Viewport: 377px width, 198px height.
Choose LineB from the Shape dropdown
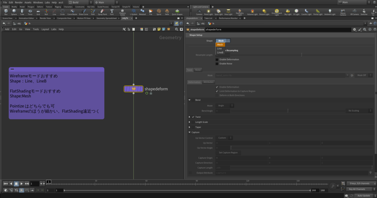point(220,53)
